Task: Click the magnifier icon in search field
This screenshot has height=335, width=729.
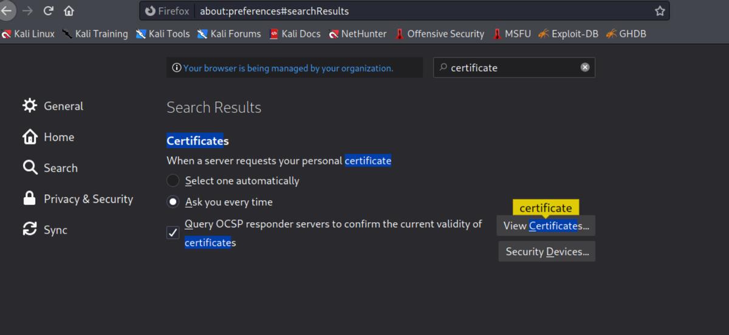Action: (442, 67)
